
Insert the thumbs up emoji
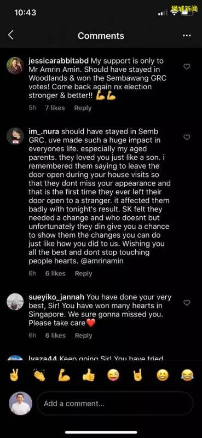pos(89,375)
